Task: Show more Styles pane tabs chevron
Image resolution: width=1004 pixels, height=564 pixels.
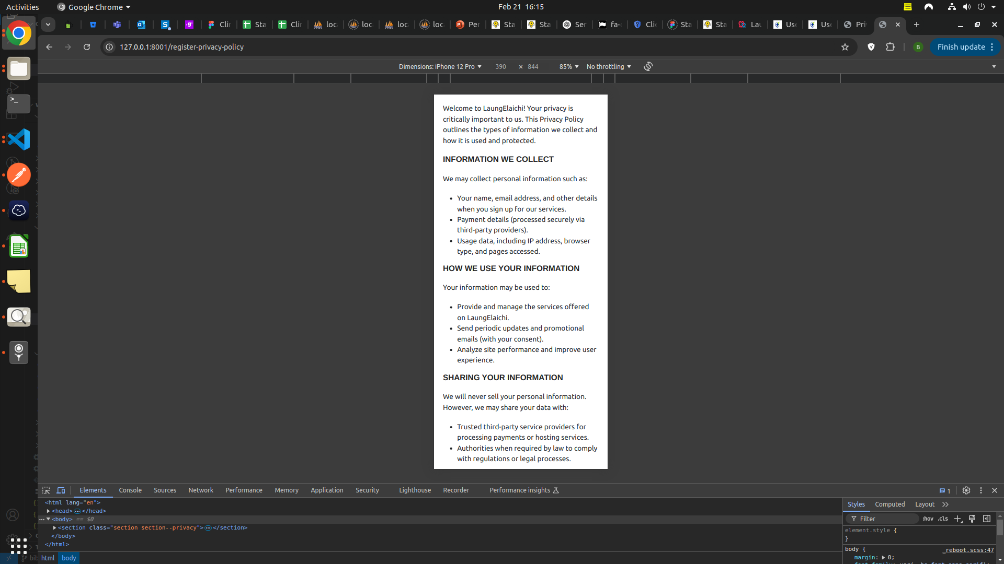Action: pos(945,504)
